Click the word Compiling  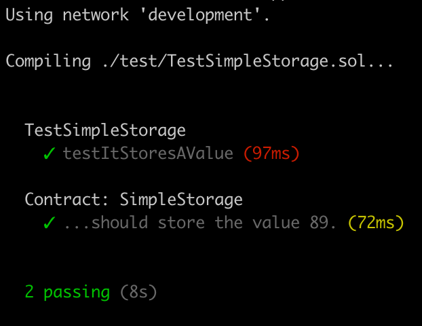click(x=48, y=61)
